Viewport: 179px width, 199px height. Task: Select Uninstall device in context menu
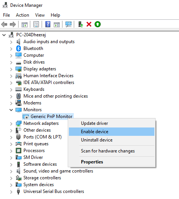coord(112,140)
